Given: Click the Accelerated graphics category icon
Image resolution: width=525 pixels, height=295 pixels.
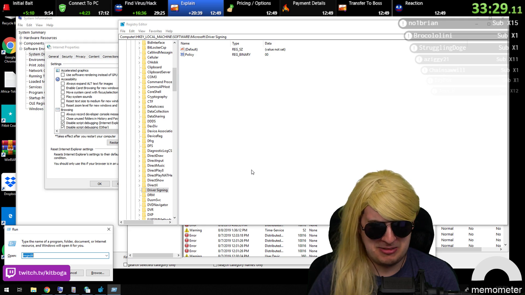Looking at the screenshot, I should (58, 70).
